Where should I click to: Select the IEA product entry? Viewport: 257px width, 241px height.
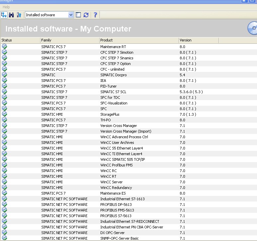point(103,81)
